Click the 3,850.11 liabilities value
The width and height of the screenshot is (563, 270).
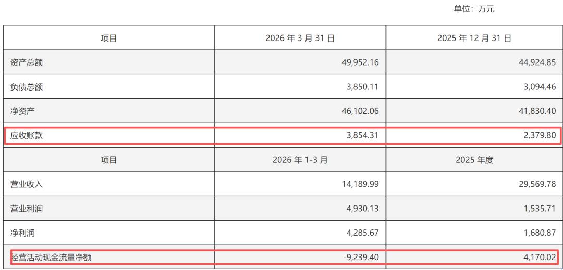[360, 87]
